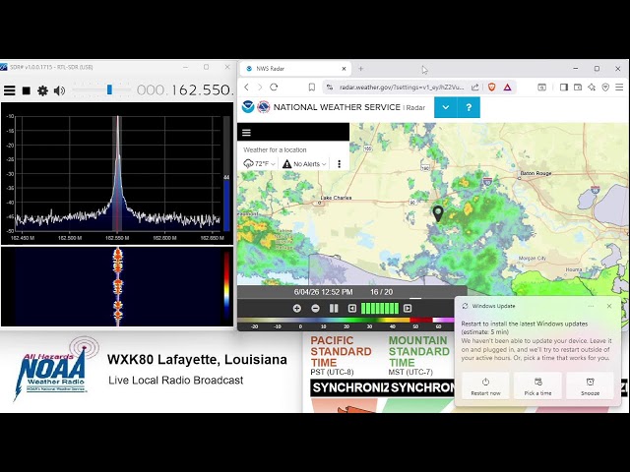Select the NWS Radar browser tab
The width and height of the screenshot is (630, 472).
[293, 69]
